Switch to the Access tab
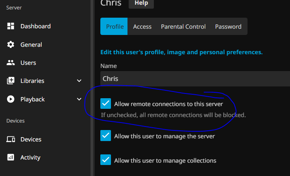 pyautogui.click(x=142, y=27)
